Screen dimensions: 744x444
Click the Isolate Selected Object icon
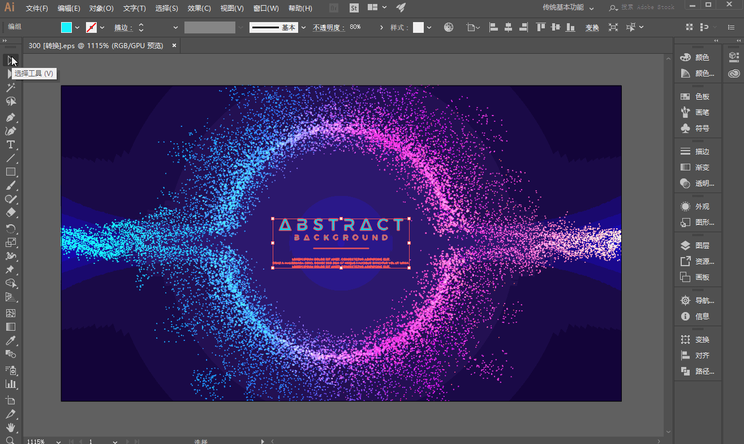click(613, 27)
